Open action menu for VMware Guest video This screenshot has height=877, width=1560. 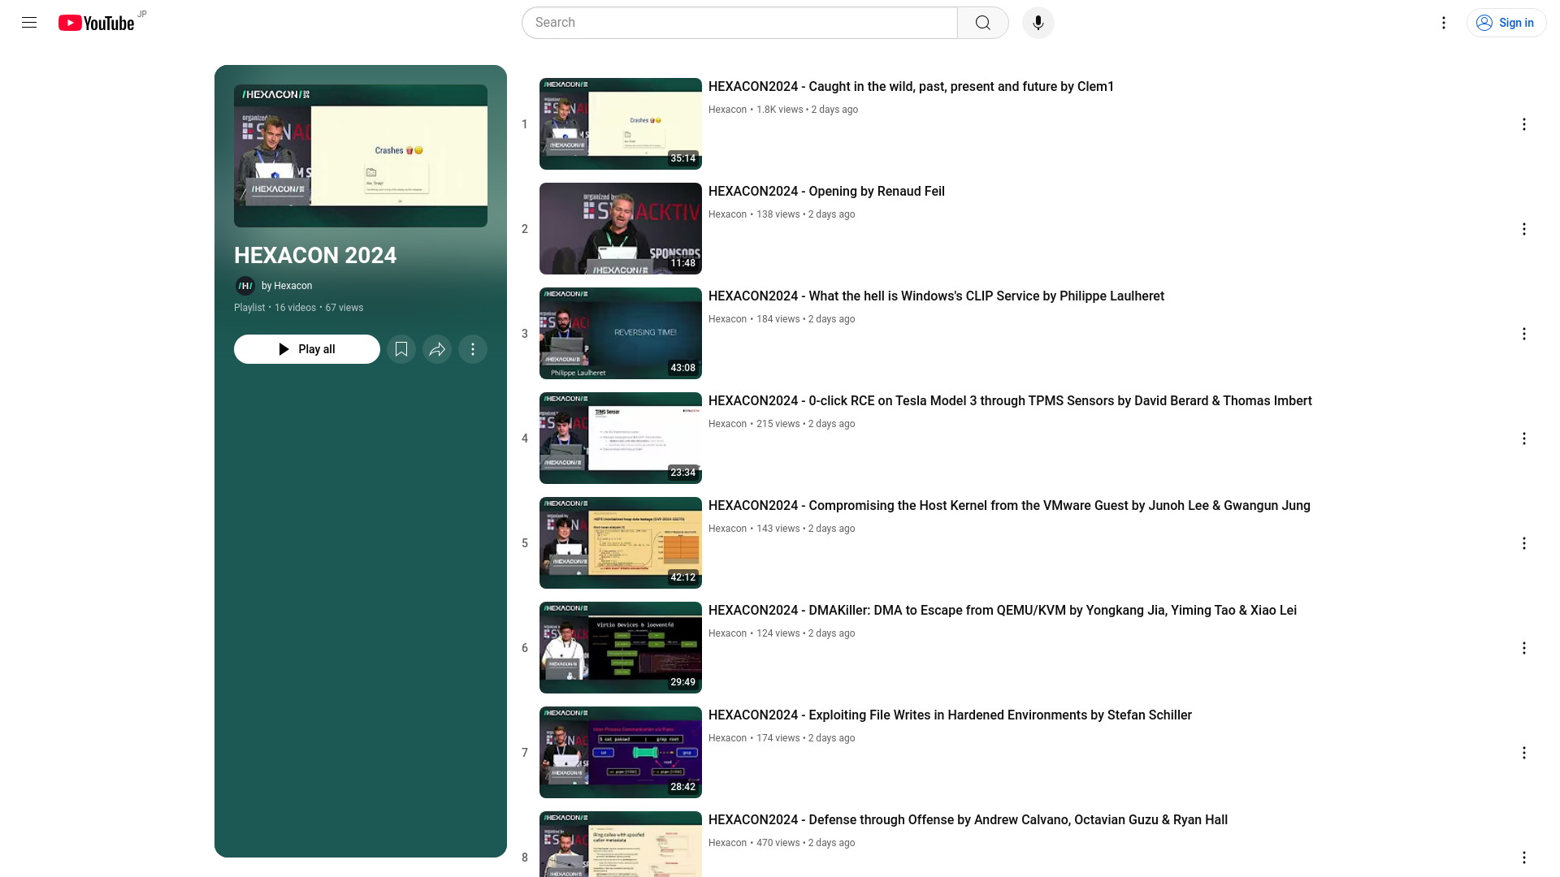point(1524,543)
